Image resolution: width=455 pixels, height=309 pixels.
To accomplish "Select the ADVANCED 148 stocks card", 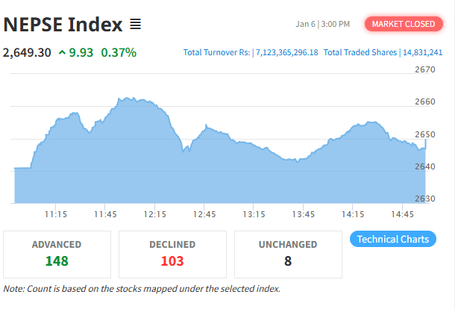I will coord(57,254).
